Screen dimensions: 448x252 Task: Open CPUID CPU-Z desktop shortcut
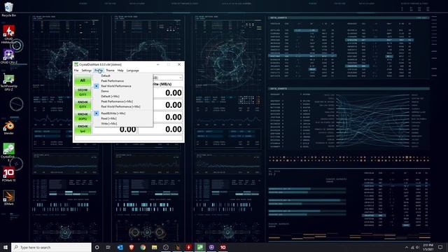click(8, 56)
